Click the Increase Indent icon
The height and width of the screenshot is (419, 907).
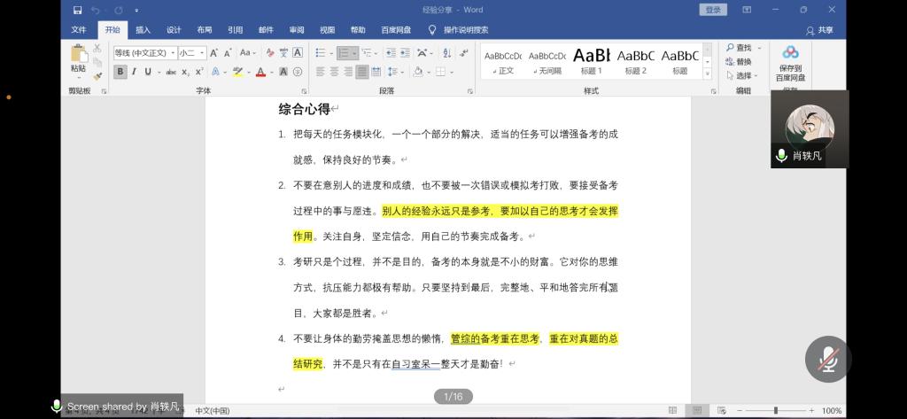click(403, 53)
